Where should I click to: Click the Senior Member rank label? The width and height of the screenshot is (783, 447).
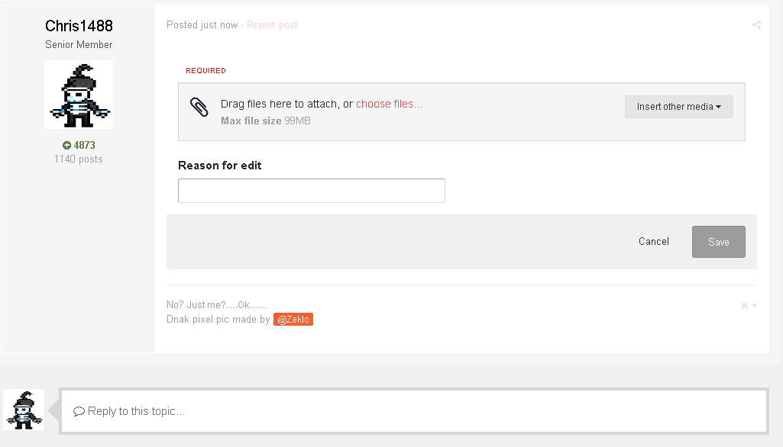[x=79, y=44]
